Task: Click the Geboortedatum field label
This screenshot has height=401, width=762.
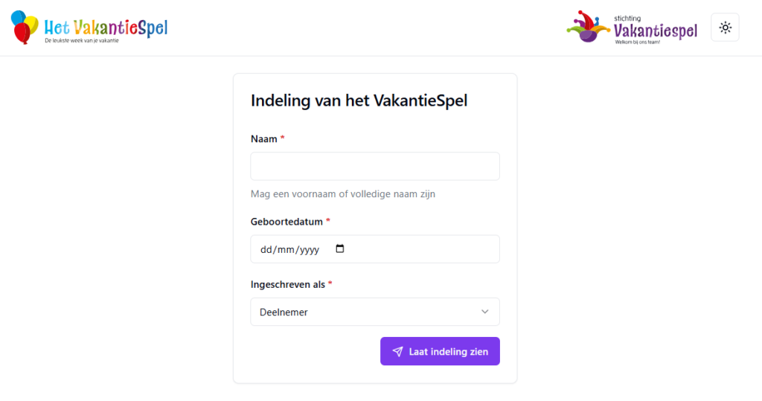Action: (x=286, y=222)
